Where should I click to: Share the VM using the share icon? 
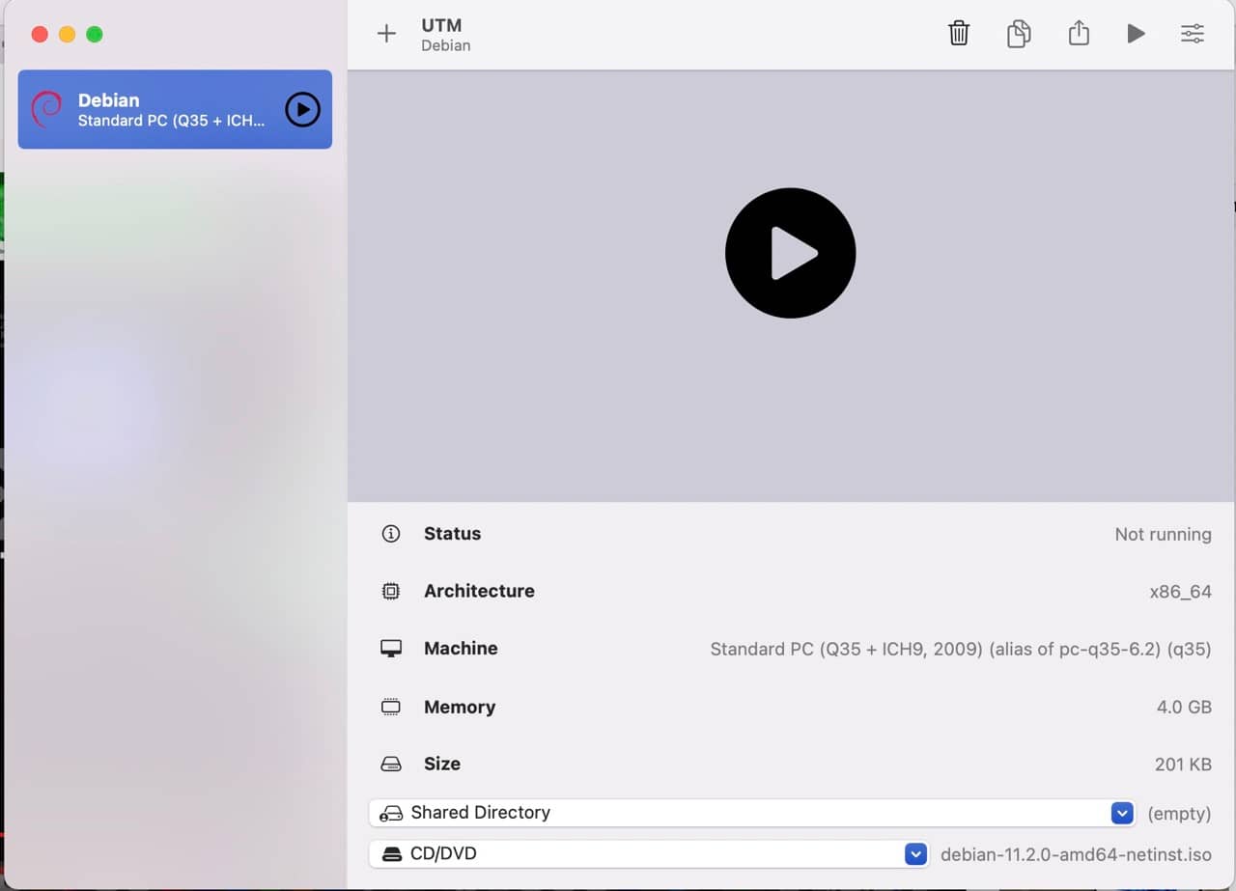1079,34
